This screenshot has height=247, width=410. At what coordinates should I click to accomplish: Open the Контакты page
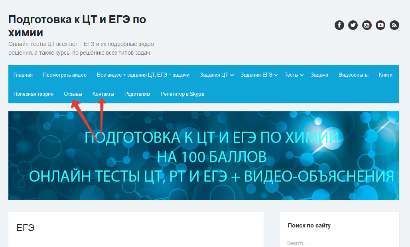[x=103, y=94]
